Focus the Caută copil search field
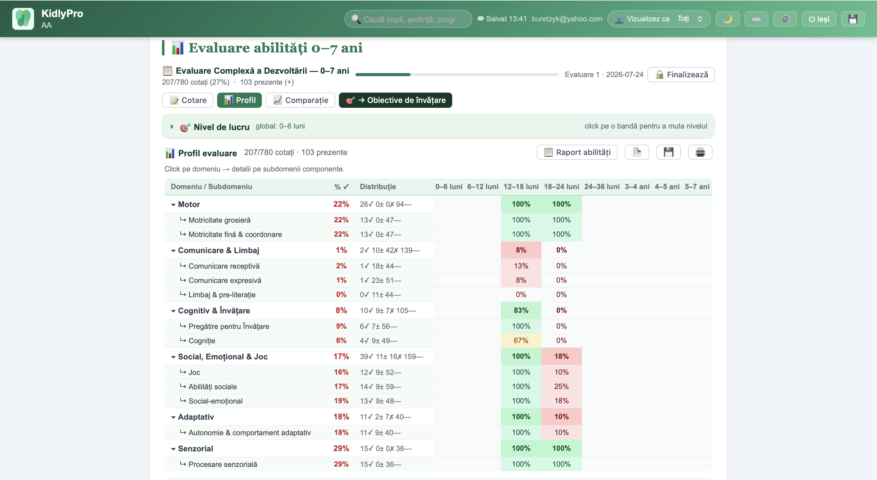Viewport: 877px width, 480px height. coord(408,19)
